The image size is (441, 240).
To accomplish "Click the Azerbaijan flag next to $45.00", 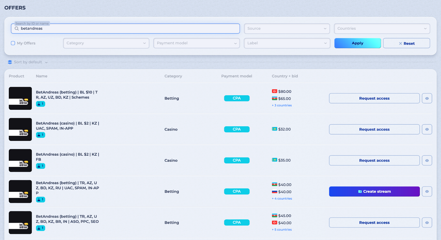I will click(275, 216).
